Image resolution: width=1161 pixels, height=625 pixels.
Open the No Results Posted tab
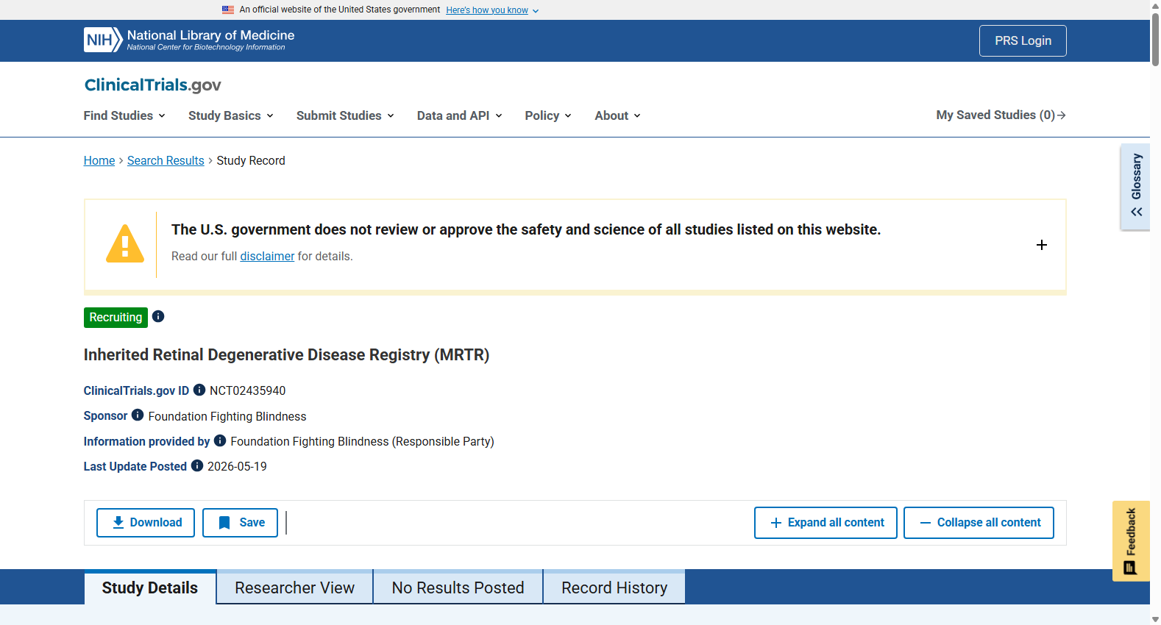[458, 587]
